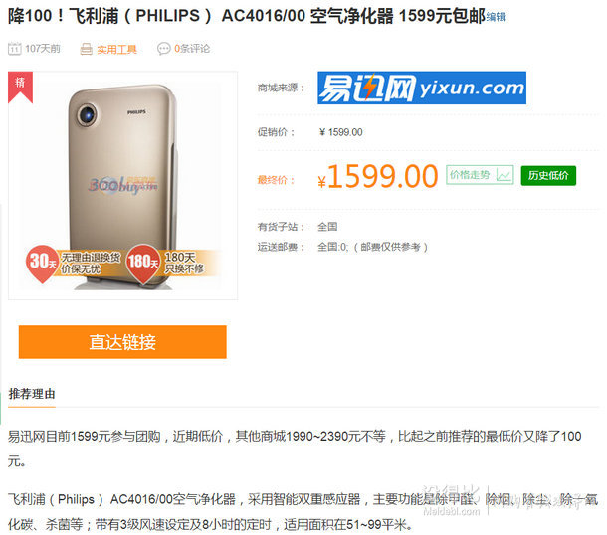The width and height of the screenshot is (607, 535).
Task: Click the orange ¥1599.00 final price
Action: coord(378,177)
